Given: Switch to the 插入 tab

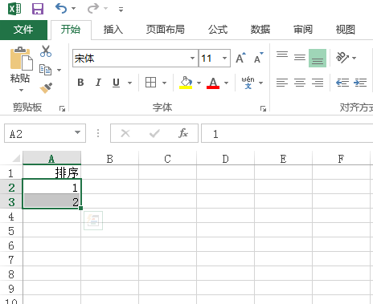Looking at the screenshot, I should point(113,30).
